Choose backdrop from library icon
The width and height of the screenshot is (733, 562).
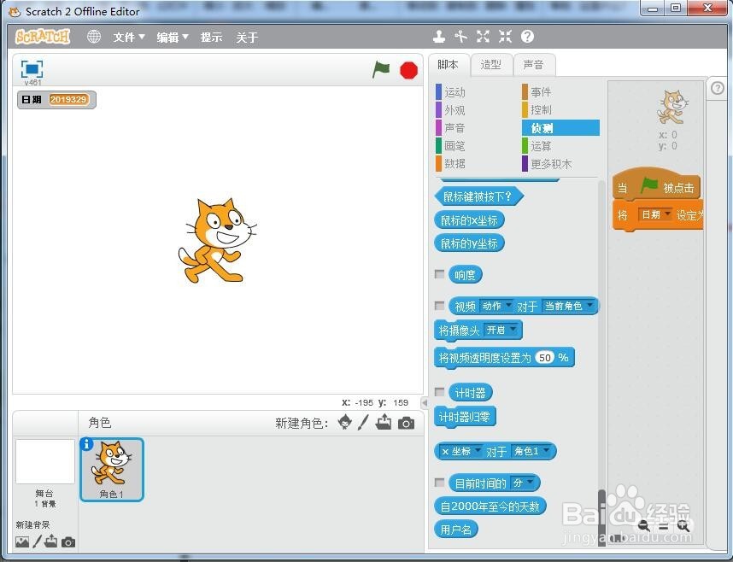(22, 542)
